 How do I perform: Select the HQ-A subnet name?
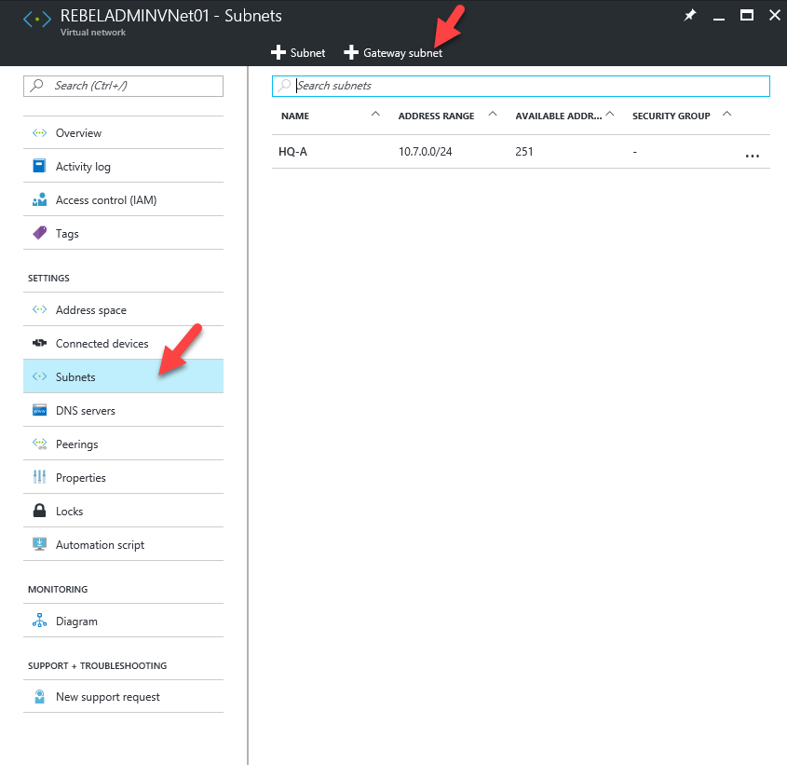click(292, 152)
